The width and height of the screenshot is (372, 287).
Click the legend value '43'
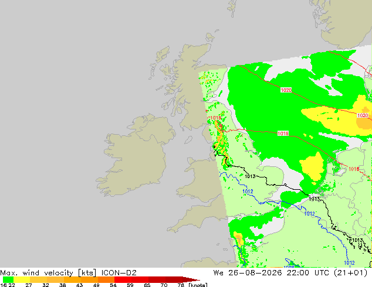(x=79, y=285)
